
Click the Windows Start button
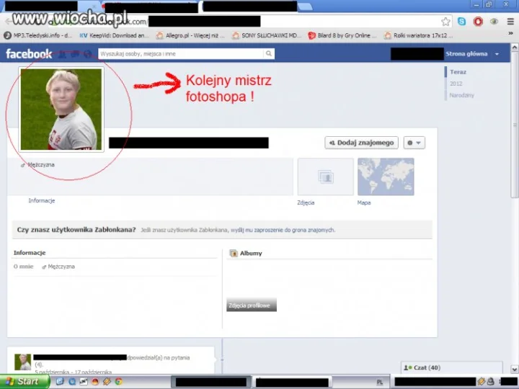click(x=25, y=381)
